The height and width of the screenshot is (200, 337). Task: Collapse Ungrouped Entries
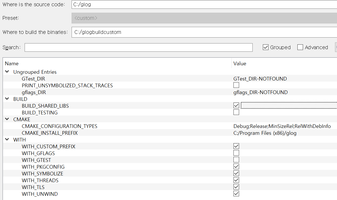[x=7, y=72]
